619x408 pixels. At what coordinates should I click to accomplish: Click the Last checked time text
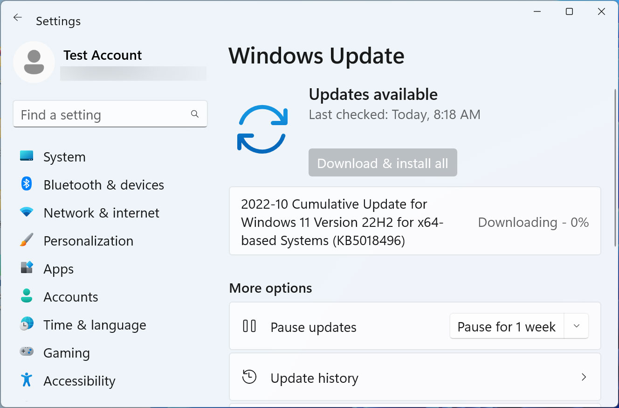click(394, 114)
